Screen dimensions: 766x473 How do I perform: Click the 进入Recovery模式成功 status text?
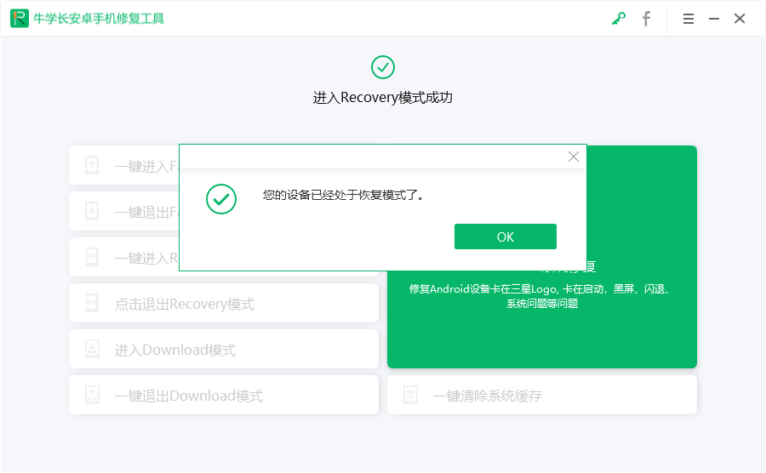(x=383, y=98)
